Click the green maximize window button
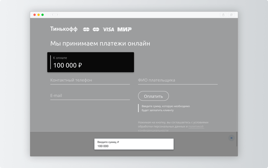Screen dimensions: 268x168 [43, 15]
